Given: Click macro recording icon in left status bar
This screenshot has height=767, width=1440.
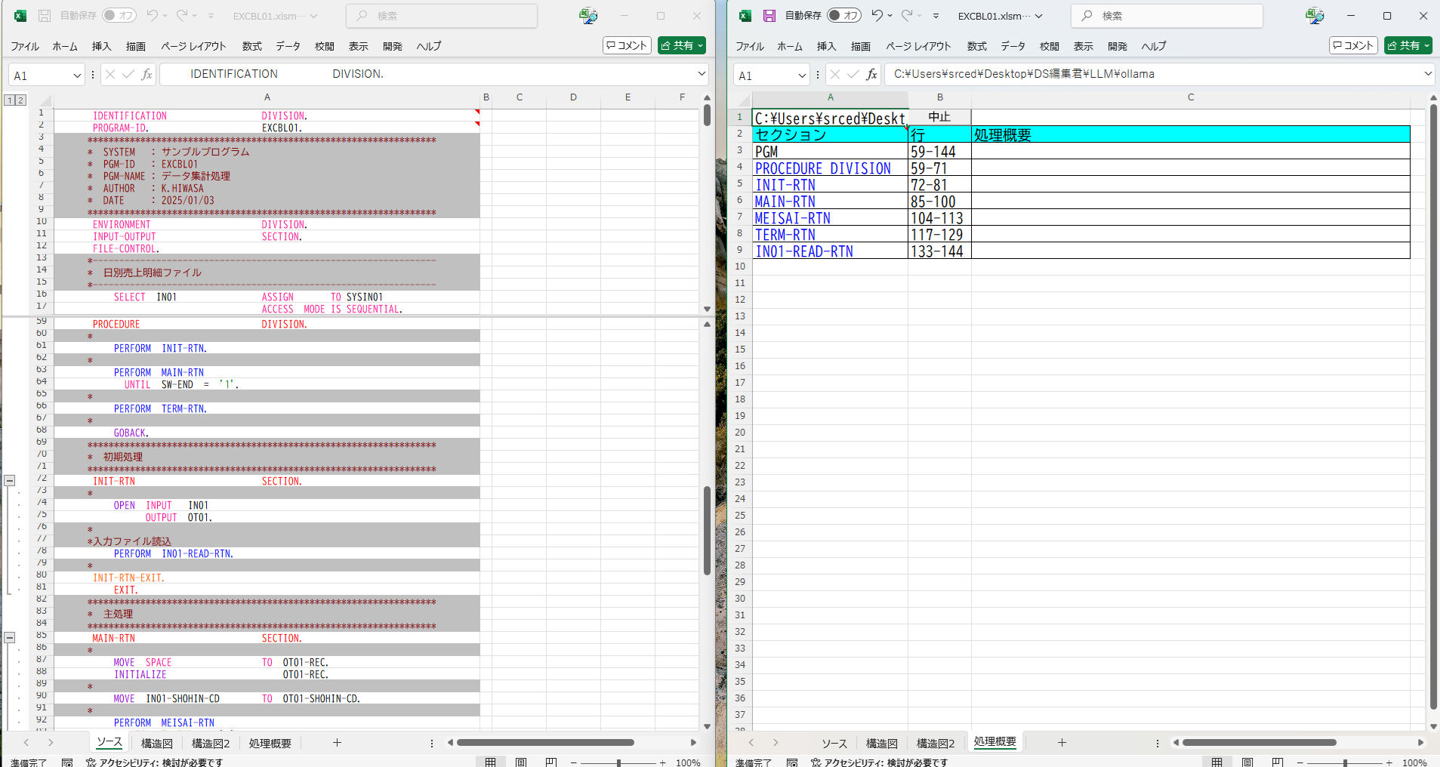Looking at the screenshot, I should point(67,762).
